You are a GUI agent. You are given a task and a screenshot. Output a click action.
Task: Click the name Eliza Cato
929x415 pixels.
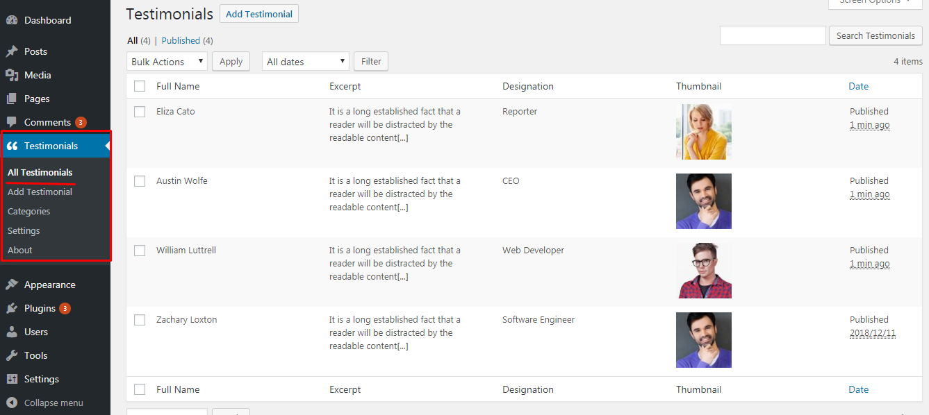(x=176, y=111)
